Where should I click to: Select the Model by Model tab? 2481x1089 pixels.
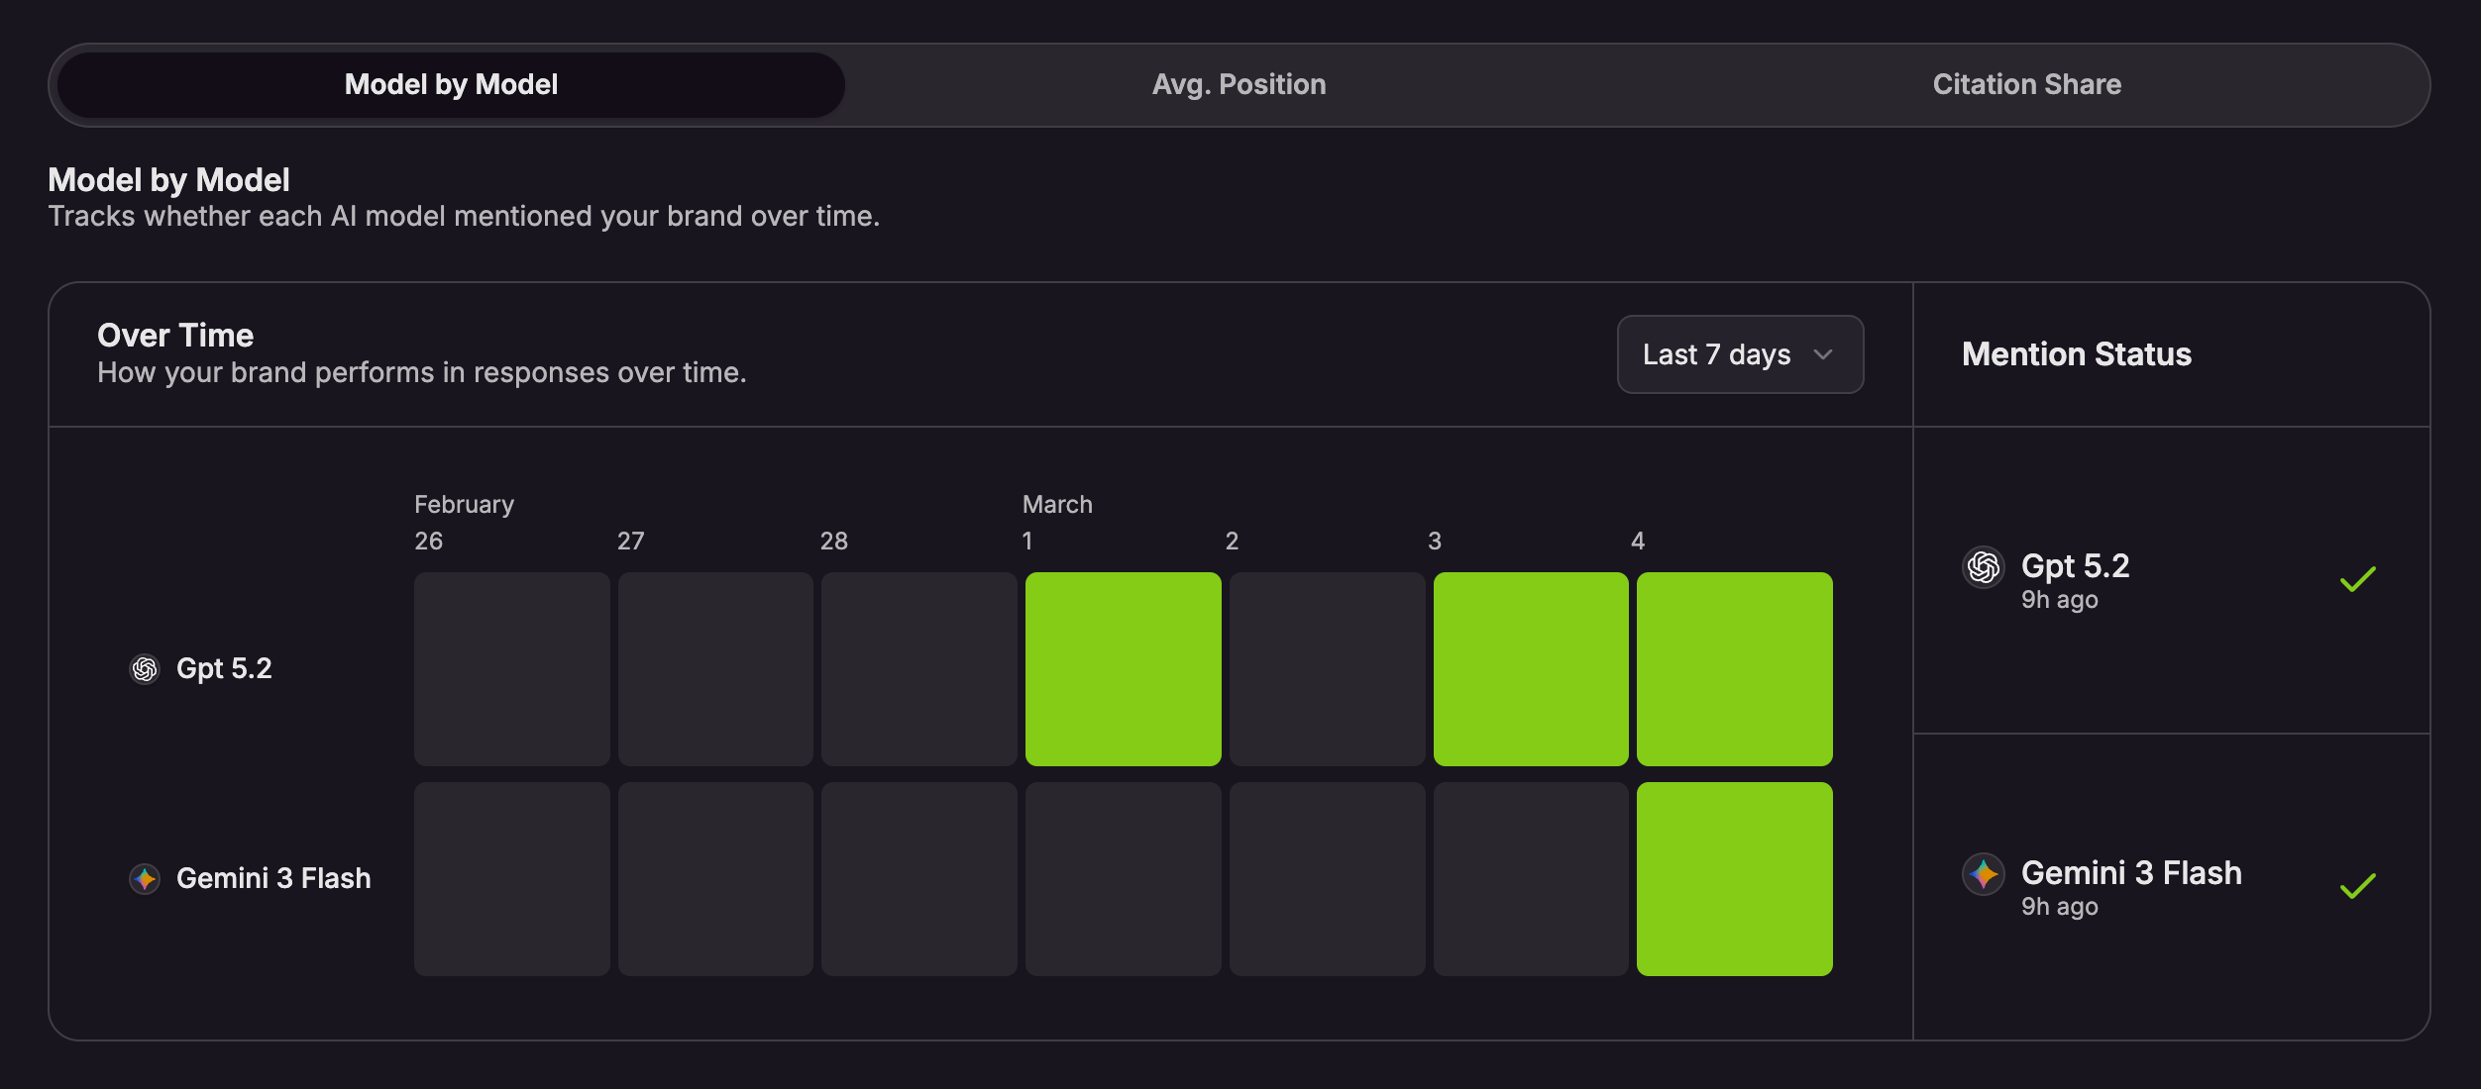(x=451, y=85)
